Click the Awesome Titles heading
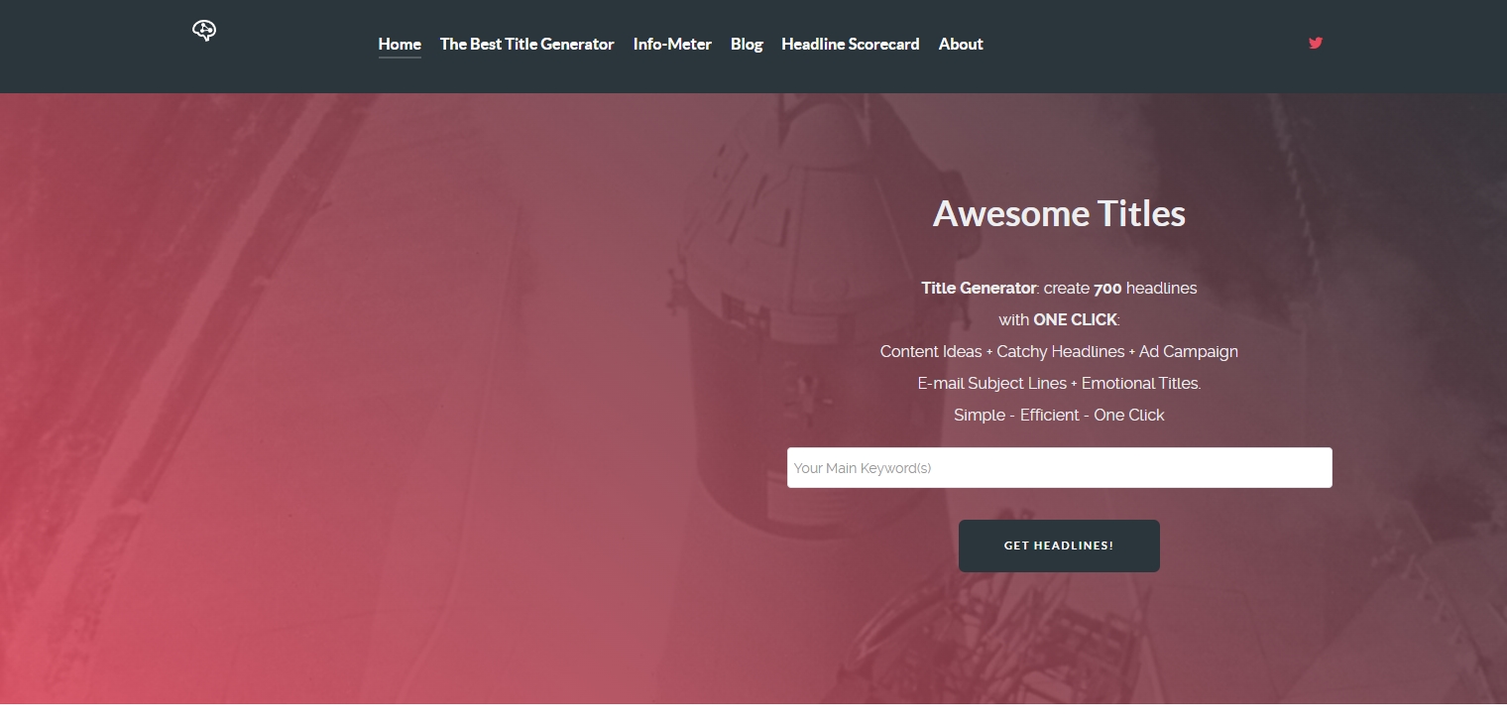Image resolution: width=1507 pixels, height=727 pixels. click(x=1059, y=213)
